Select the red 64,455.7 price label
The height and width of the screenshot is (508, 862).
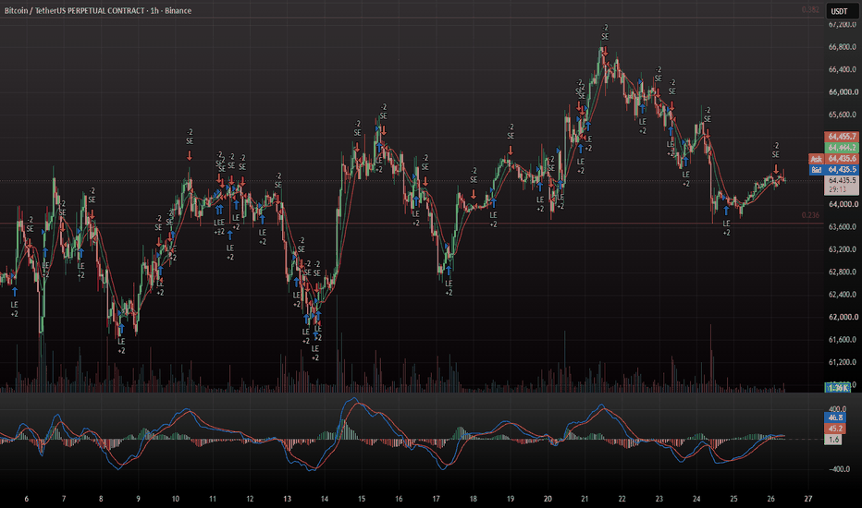[x=842, y=136]
